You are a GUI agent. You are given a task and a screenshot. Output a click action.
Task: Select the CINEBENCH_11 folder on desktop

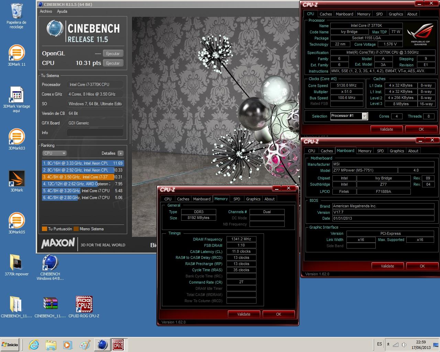(x=16, y=307)
